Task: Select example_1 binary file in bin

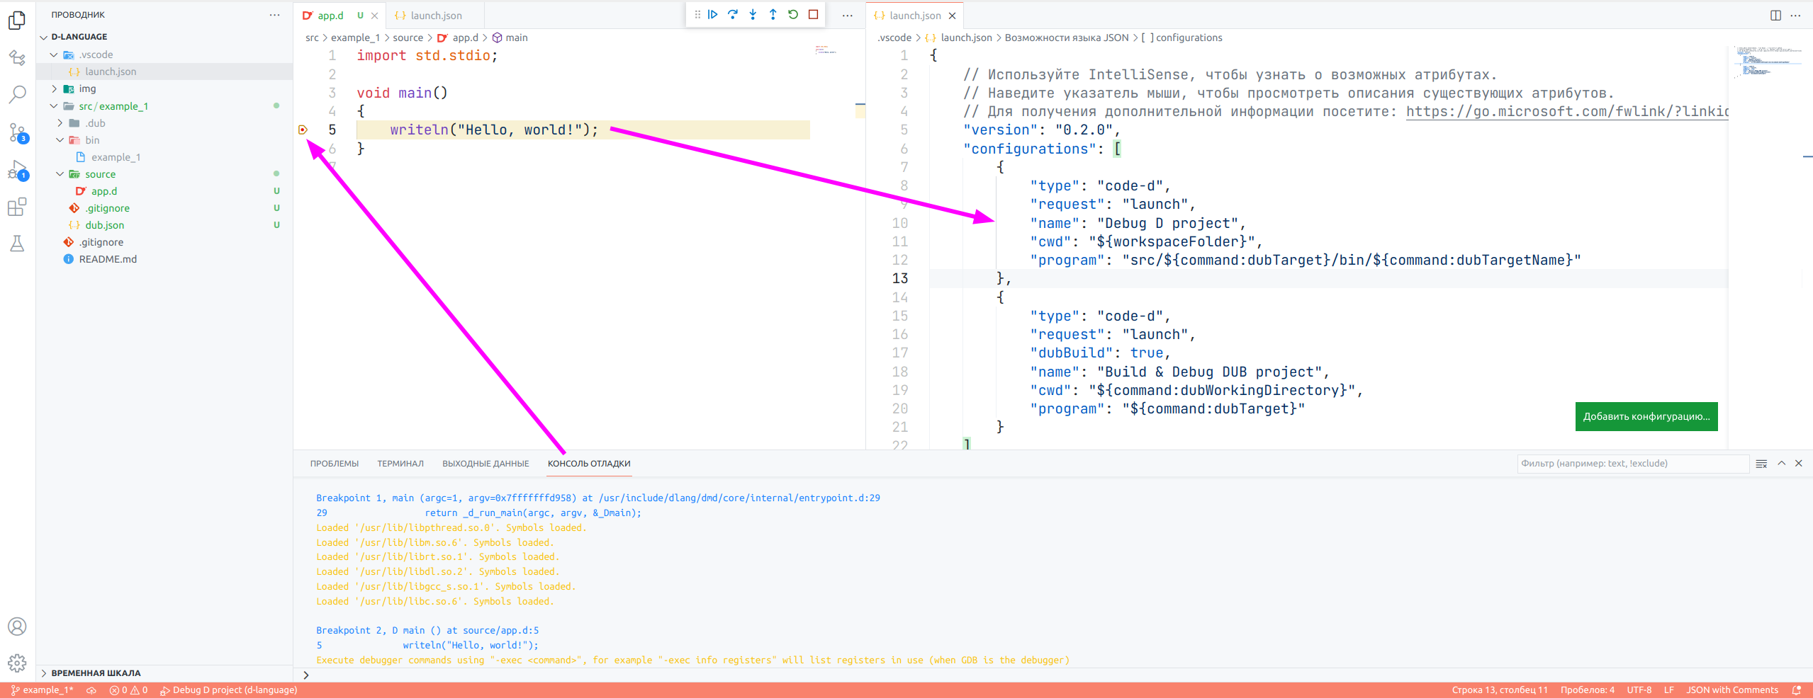Action: (x=116, y=157)
